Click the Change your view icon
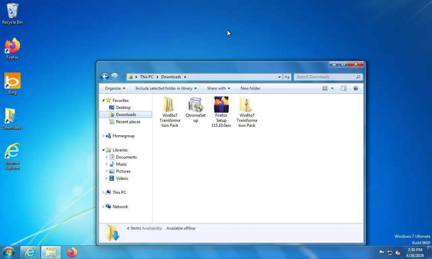Image resolution: width=432 pixels, height=259 pixels. (325, 88)
